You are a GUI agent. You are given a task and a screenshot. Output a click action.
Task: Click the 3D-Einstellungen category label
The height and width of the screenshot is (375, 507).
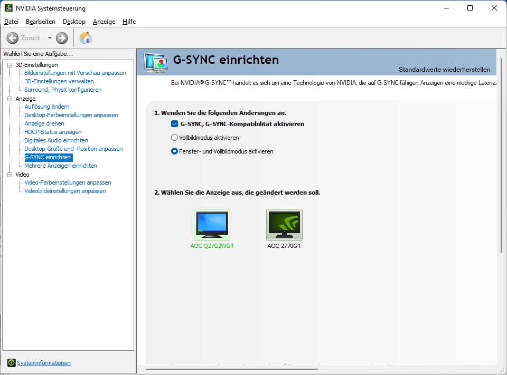coord(37,65)
